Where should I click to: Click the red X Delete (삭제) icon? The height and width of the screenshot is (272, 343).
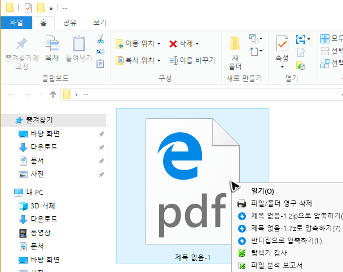173,44
